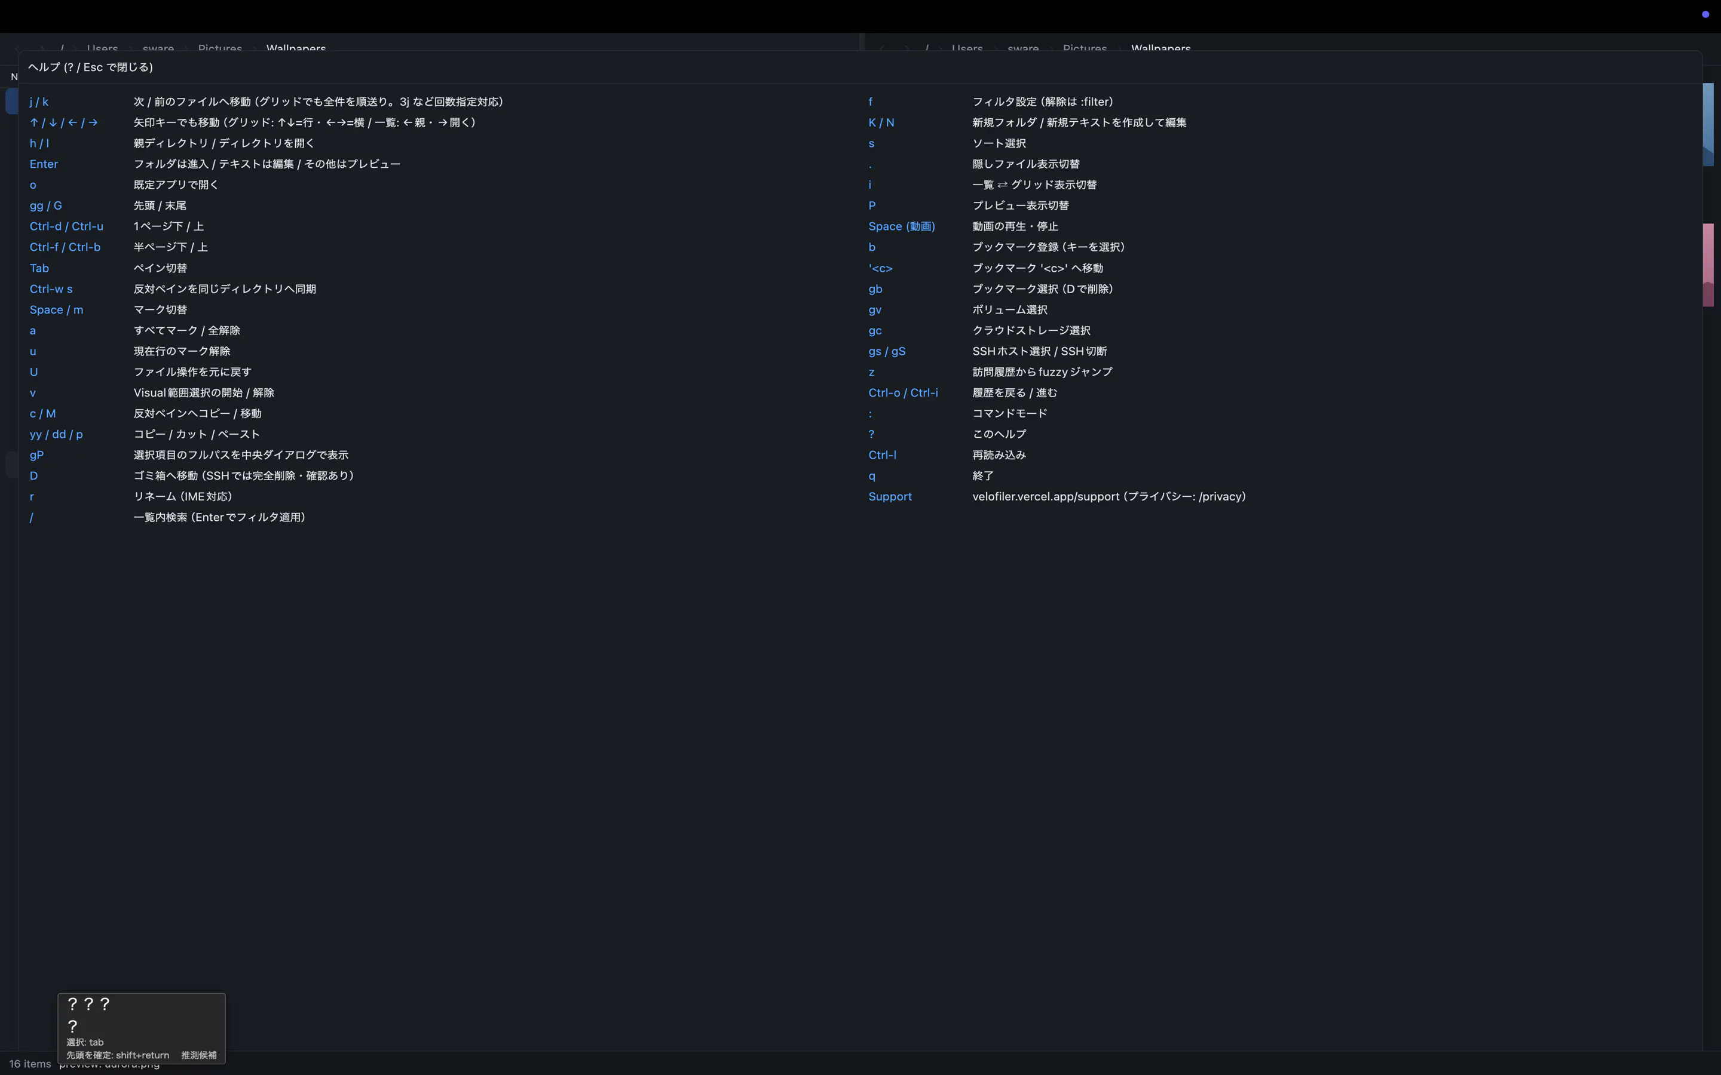The width and height of the screenshot is (1721, 1075).
Task: Click the 'gb' shortcut key label
Action: (875, 288)
